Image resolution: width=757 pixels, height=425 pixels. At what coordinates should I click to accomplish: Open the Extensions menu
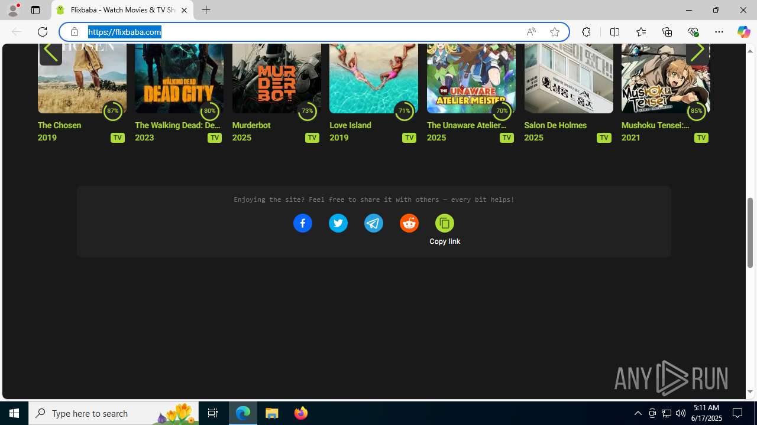[586, 32]
